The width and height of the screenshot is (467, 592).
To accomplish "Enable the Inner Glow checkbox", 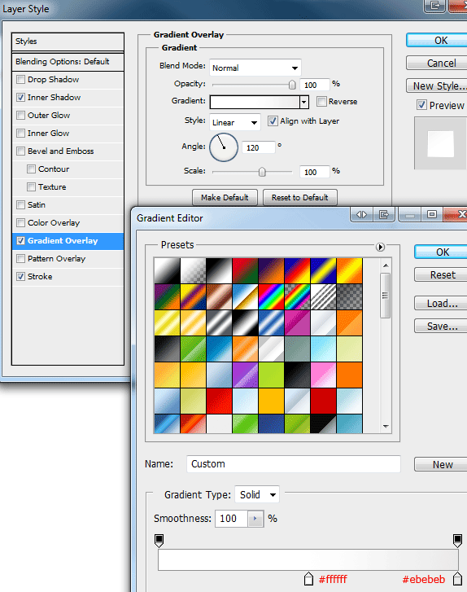I will 21,133.
